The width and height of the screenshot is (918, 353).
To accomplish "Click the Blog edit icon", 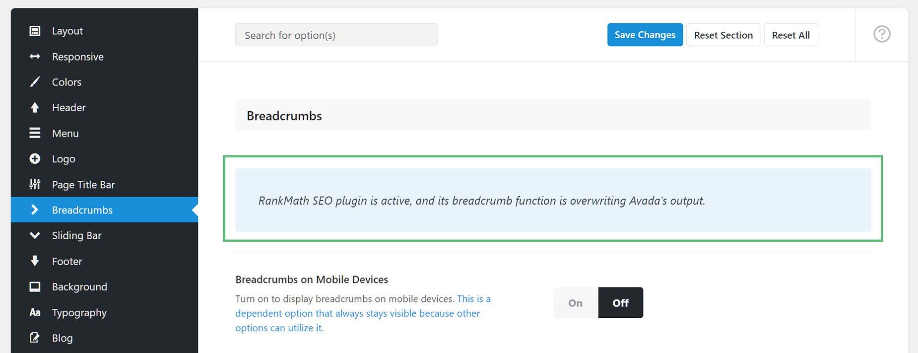I will pos(35,338).
